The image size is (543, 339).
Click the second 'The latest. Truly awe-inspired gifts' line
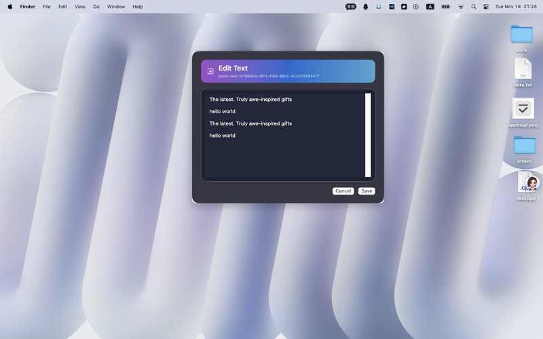click(x=250, y=123)
